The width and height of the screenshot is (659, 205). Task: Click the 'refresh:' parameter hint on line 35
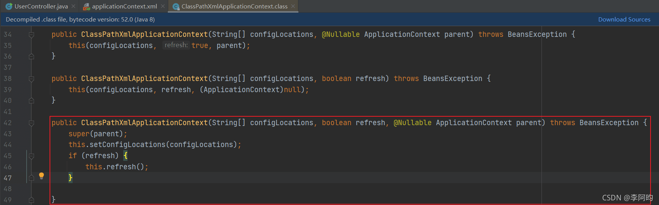click(176, 45)
